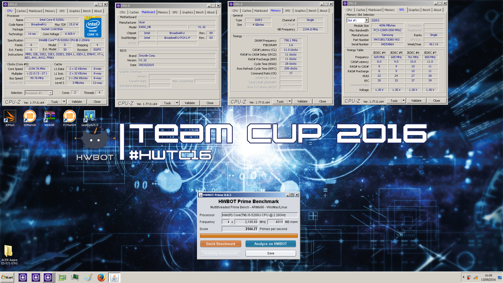Click the green circuit card taskbar icon
Image resolution: width=503 pixels, height=283 pixels.
point(62,277)
